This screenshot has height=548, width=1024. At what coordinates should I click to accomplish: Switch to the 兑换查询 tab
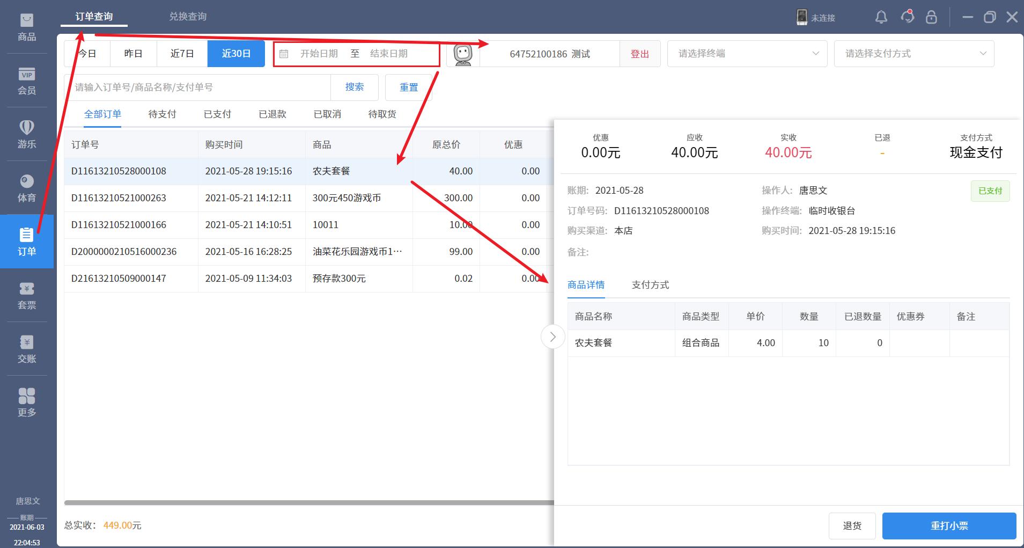188,17
